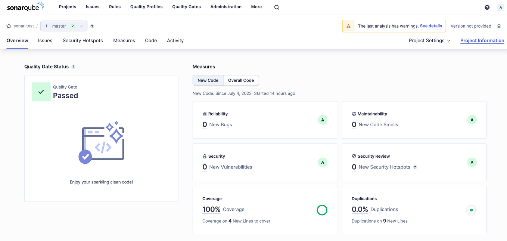The image size is (507, 241).
Task: Open the More navigation menu
Action: pos(256,7)
